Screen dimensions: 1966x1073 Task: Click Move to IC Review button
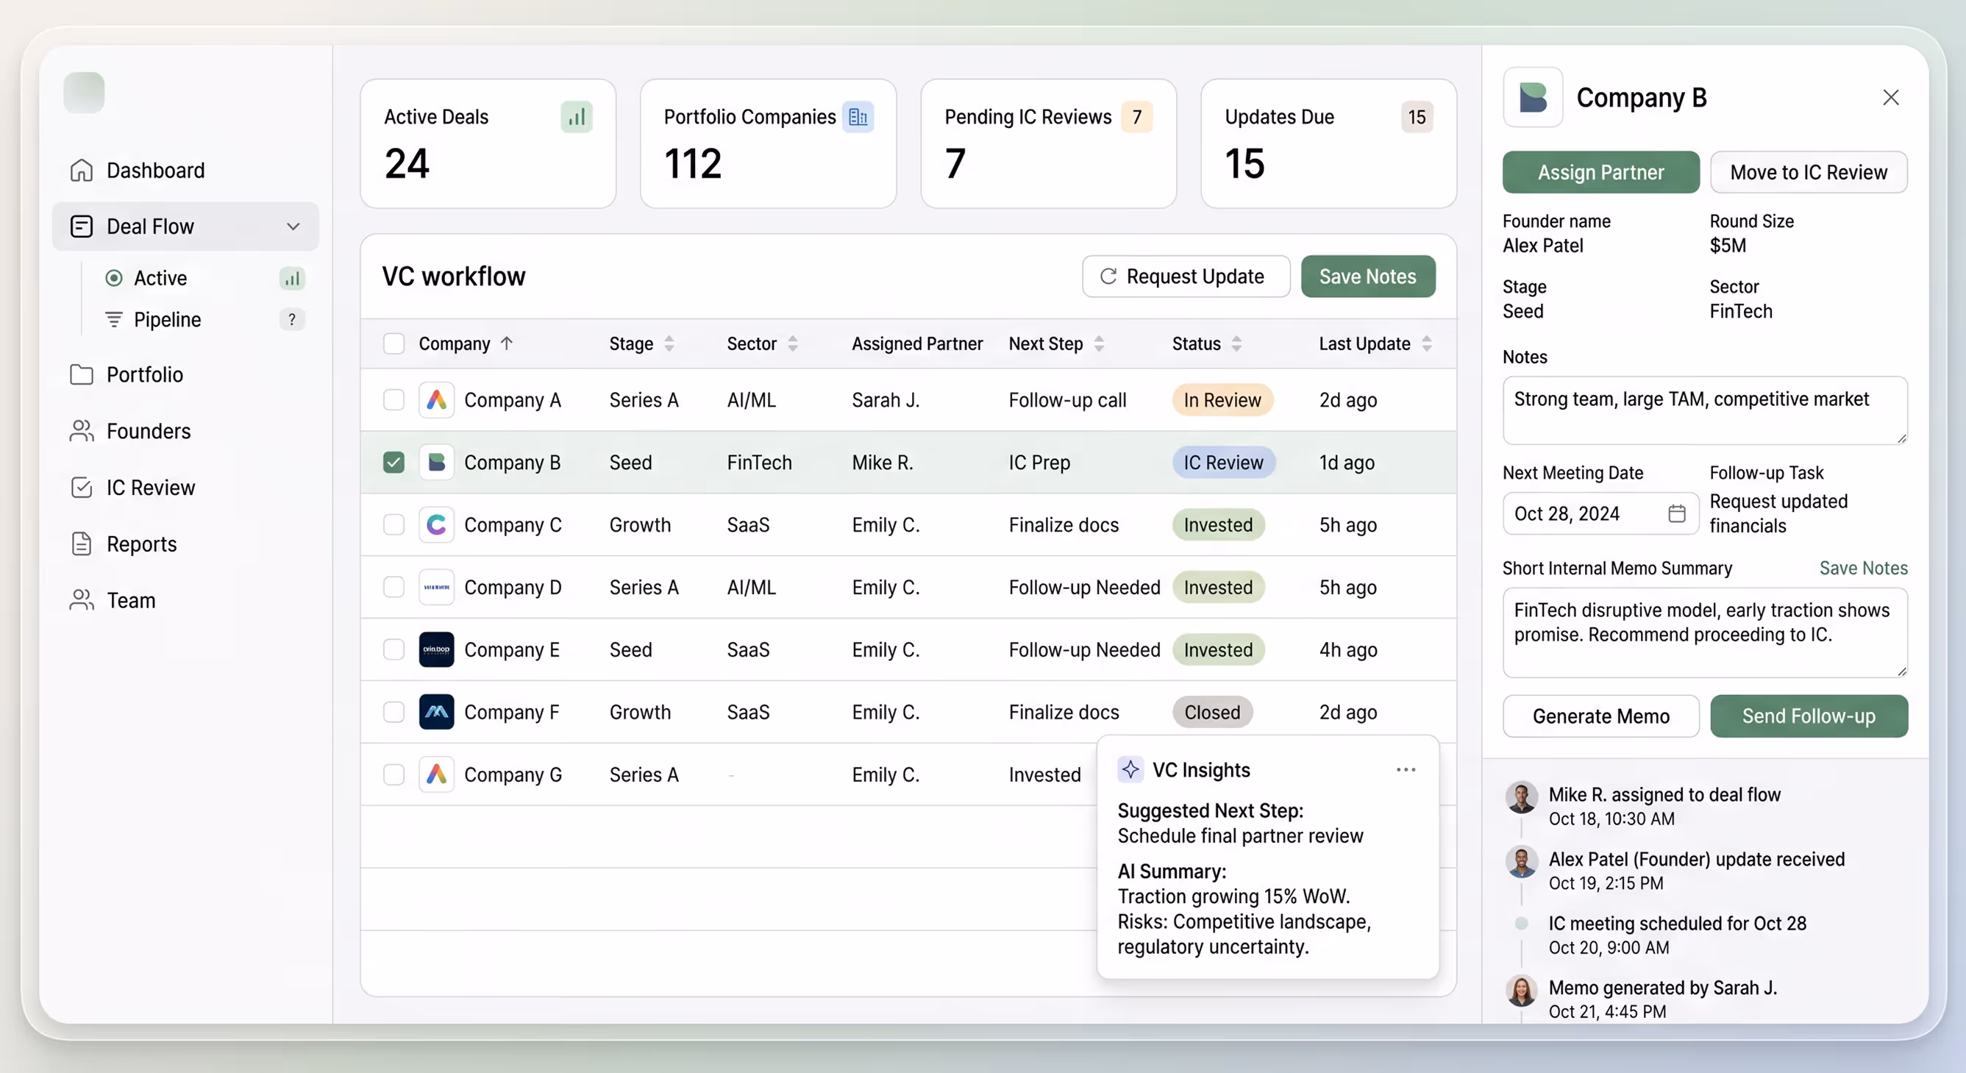[1808, 173]
